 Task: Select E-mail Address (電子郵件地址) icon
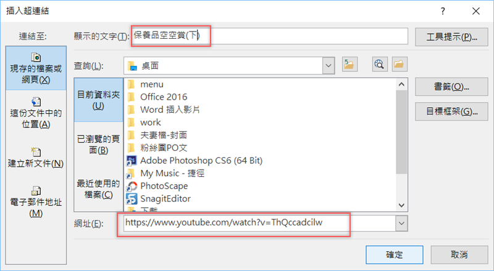click(36, 190)
